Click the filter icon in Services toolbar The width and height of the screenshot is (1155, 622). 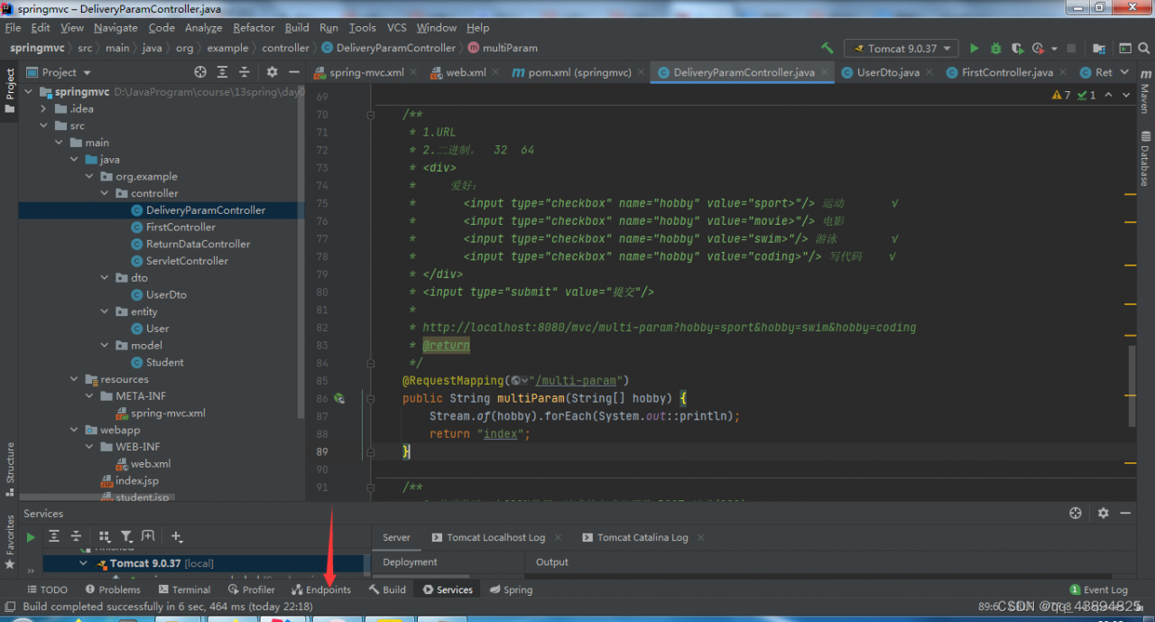coord(127,536)
